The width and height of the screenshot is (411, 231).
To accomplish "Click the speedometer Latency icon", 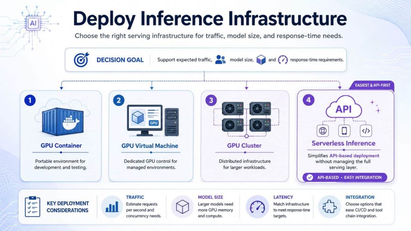I will pyautogui.click(x=257, y=207).
